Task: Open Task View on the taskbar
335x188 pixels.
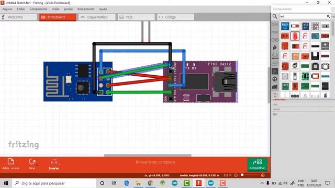Action: click(114, 183)
